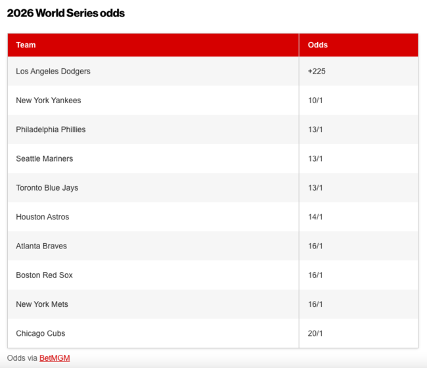The image size is (427, 368).
Task: Select the New York Mets team name
Action: point(42,304)
